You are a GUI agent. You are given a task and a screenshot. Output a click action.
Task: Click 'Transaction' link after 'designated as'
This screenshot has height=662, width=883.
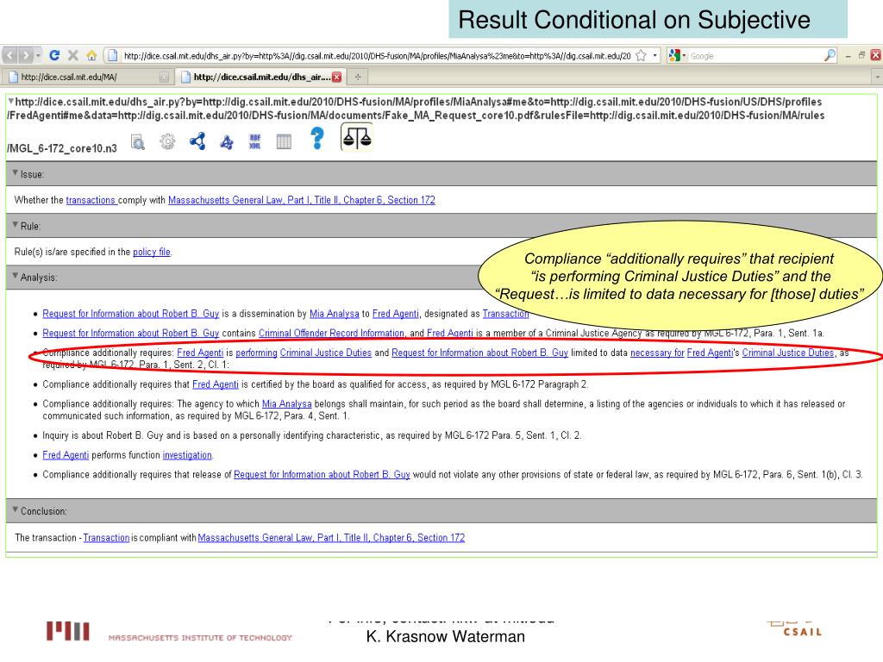pos(505,314)
